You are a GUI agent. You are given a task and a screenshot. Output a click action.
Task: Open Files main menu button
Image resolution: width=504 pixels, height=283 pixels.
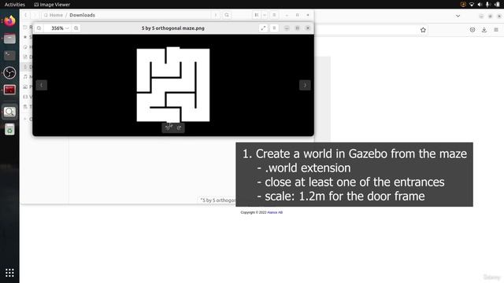click(x=274, y=15)
